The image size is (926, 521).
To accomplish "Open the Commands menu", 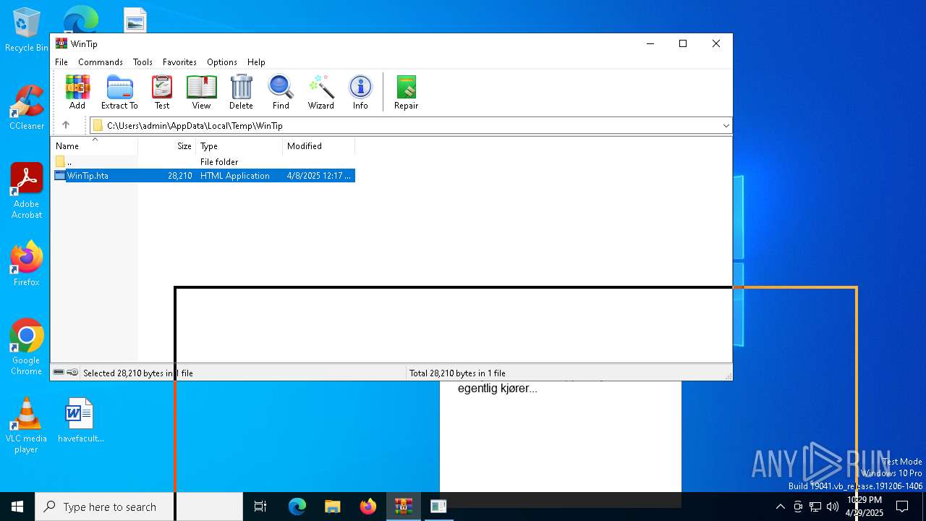I will click(x=101, y=62).
